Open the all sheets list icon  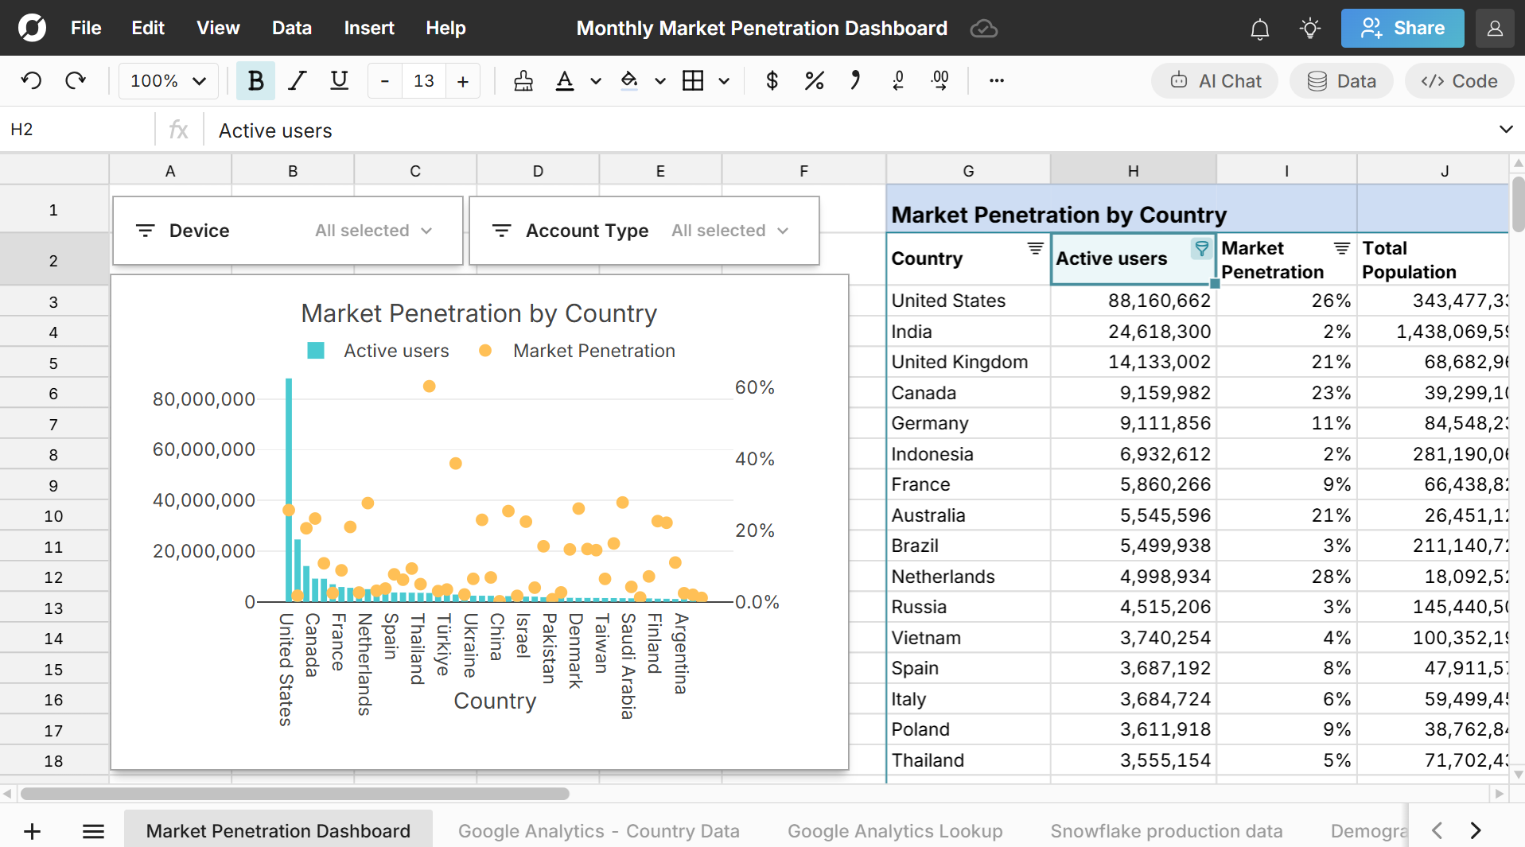point(93,831)
